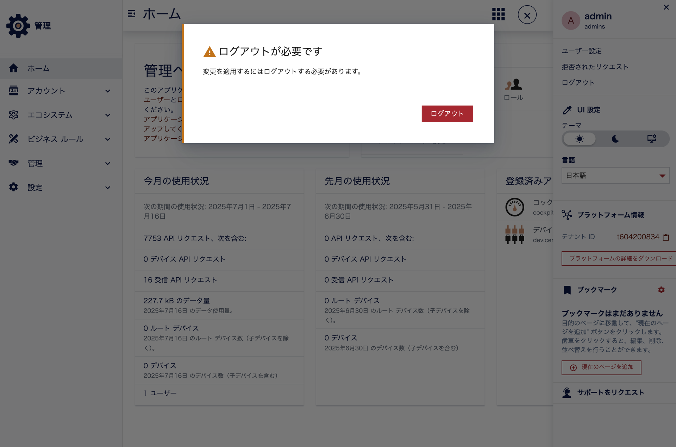Open ユーザー設定 from the user menu
Image resolution: width=676 pixels, height=447 pixels.
582,51
